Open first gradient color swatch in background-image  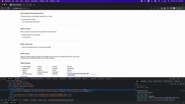point(167,98)
